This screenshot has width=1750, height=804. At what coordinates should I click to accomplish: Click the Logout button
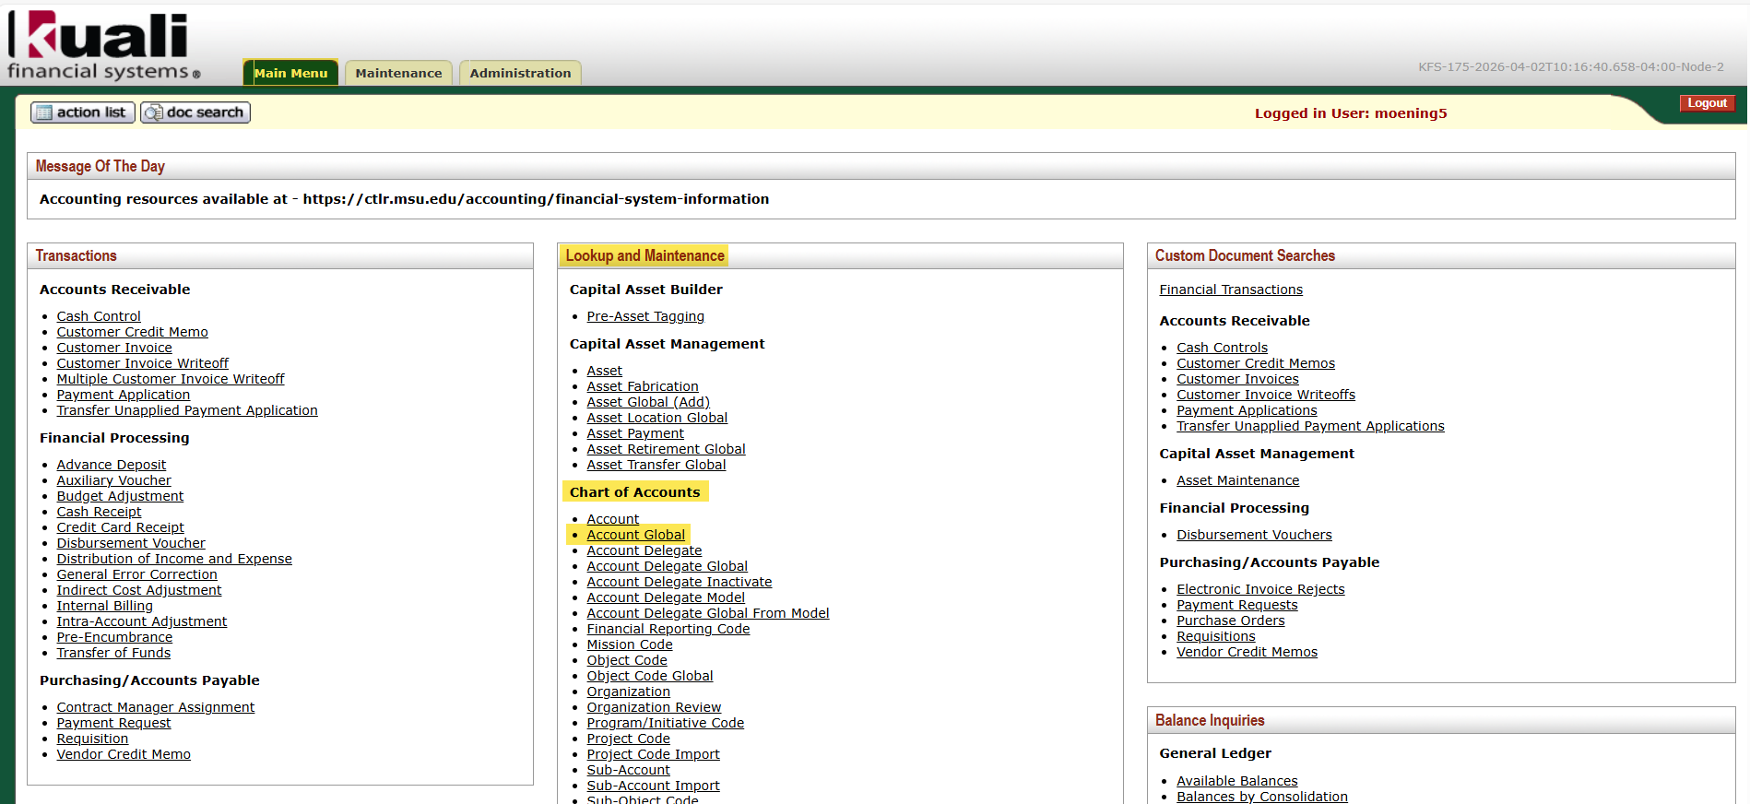point(1707,103)
